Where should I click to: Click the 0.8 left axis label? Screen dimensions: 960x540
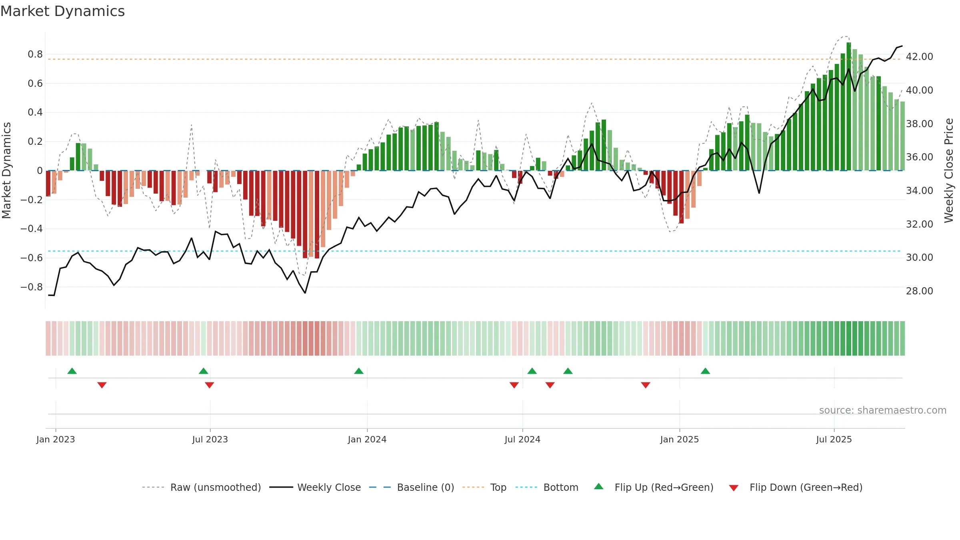(x=35, y=54)
